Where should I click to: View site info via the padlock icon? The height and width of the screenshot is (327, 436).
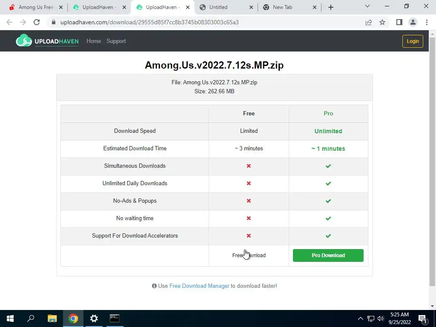click(54, 22)
